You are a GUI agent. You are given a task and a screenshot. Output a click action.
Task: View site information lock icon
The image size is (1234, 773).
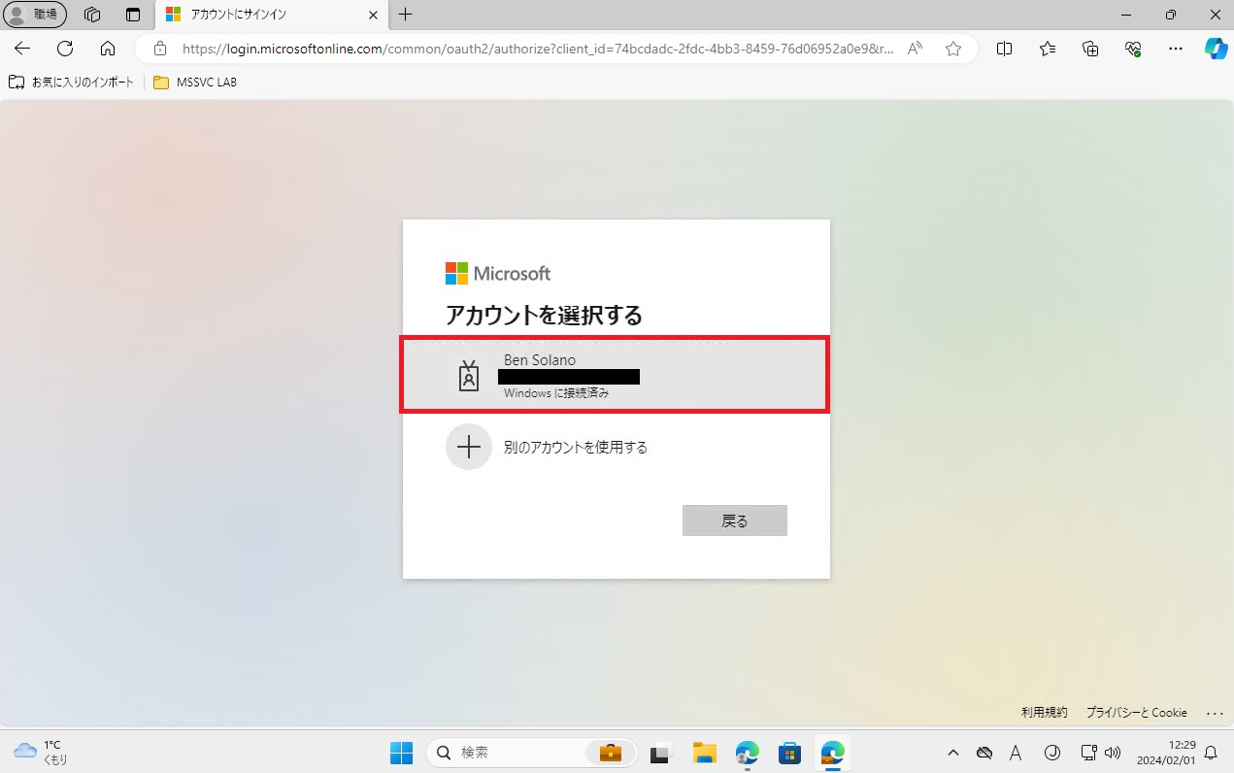160,49
